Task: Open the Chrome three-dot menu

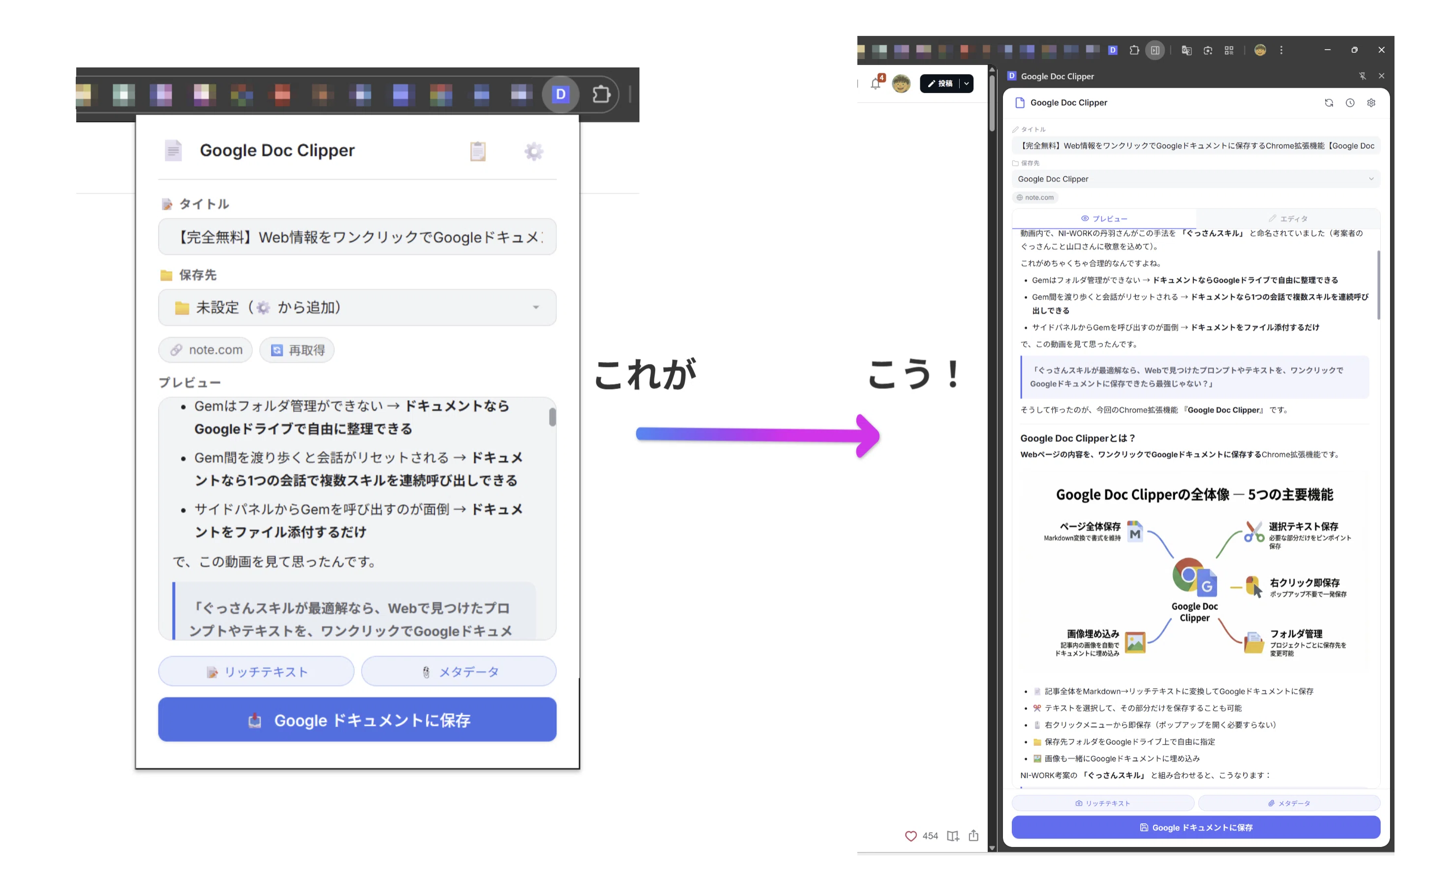Action: (1281, 50)
